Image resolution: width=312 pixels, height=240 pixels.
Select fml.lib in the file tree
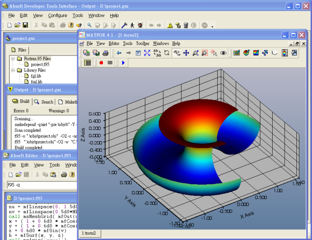tap(36, 81)
